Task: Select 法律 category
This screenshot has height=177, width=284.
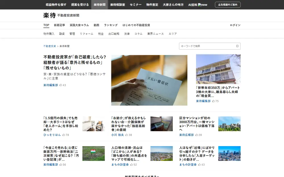Action: [127, 34]
